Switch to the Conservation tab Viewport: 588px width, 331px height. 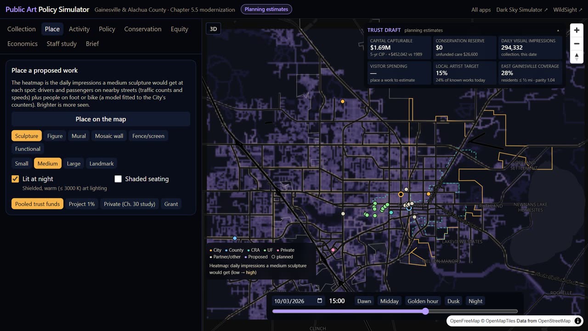pyautogui.click(x=143, y=29)
